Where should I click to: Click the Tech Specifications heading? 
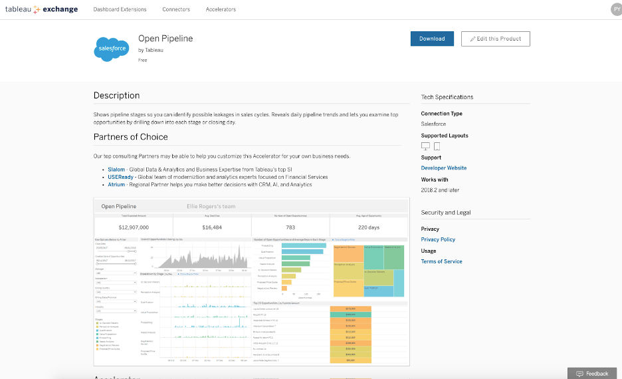447,97
